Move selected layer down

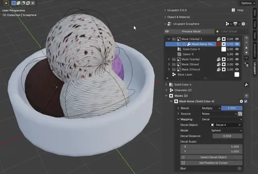coord(246,53)
